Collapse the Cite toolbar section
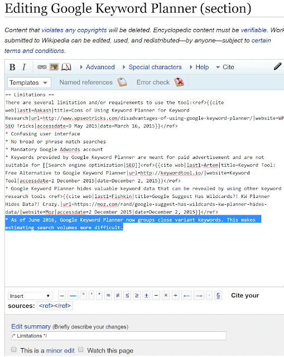This screenshot has height=357, width=284. [225, 67]
